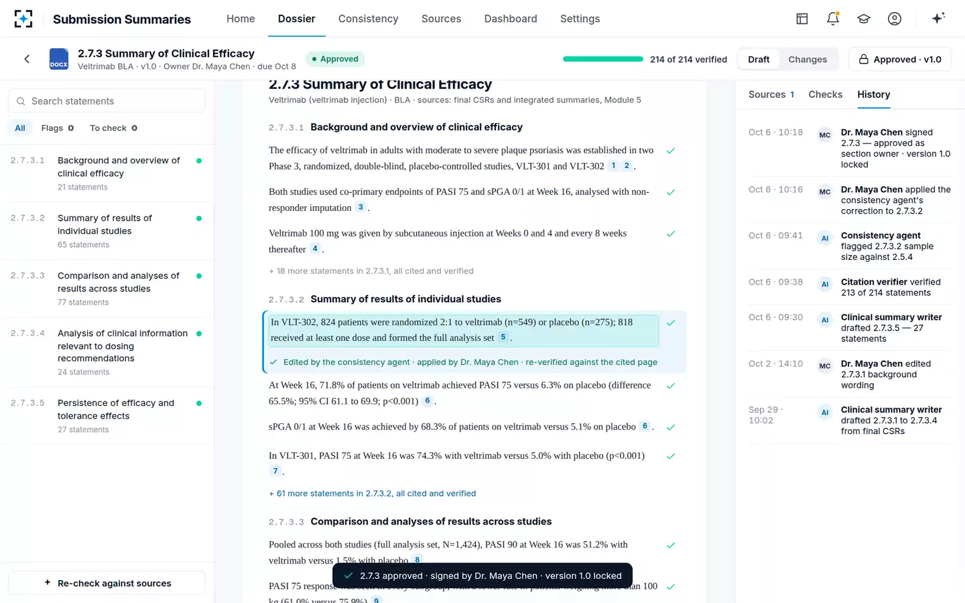Open the Settings navigation link

tap(580, 19)
